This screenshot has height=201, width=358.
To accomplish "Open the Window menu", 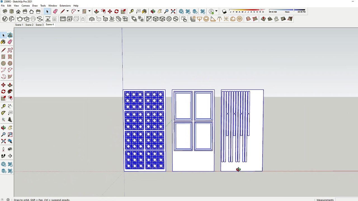I will (53, 6).
